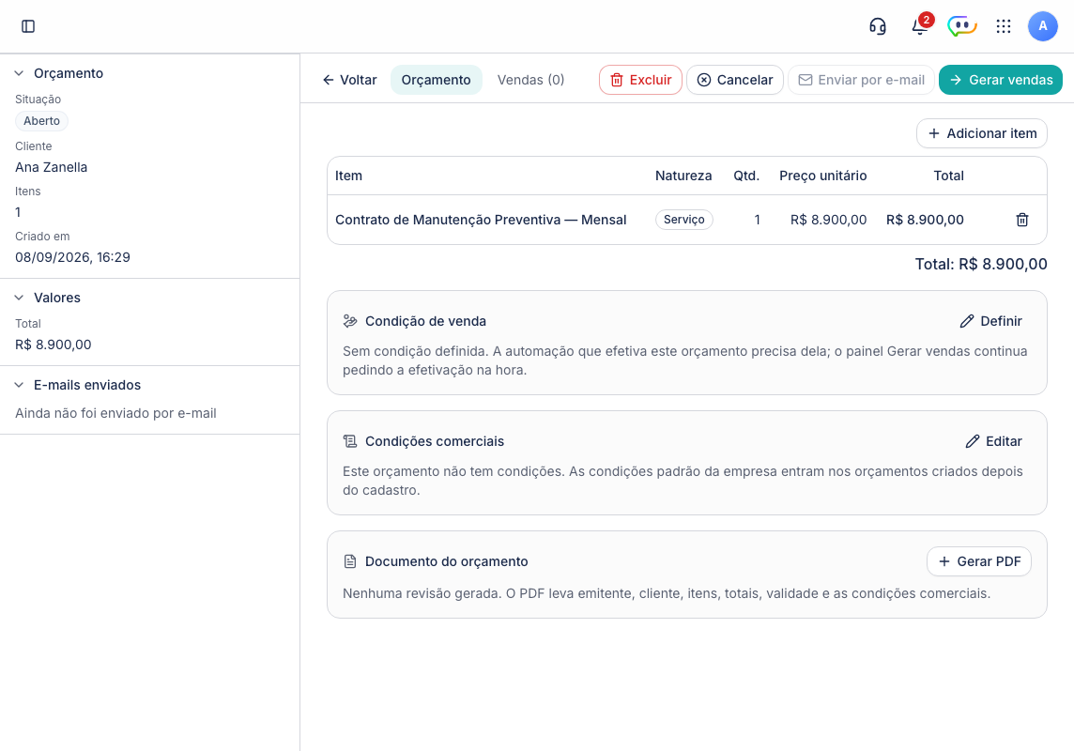The height and width of the screenshot is (751, 1074).
Task: Open the support headset icon
Action: 878,26
